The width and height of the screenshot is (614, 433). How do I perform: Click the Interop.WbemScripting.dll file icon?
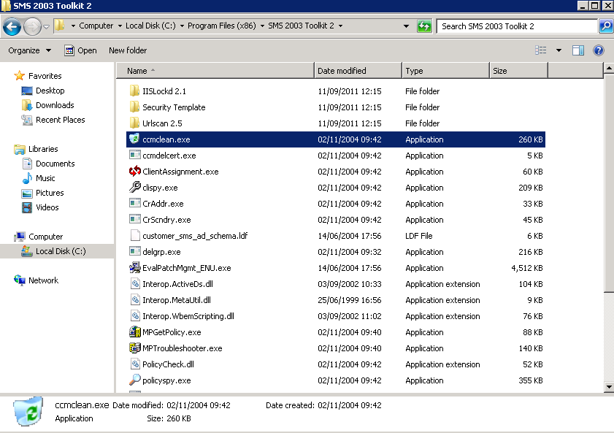pyautogui.click(x=135, y=315)
